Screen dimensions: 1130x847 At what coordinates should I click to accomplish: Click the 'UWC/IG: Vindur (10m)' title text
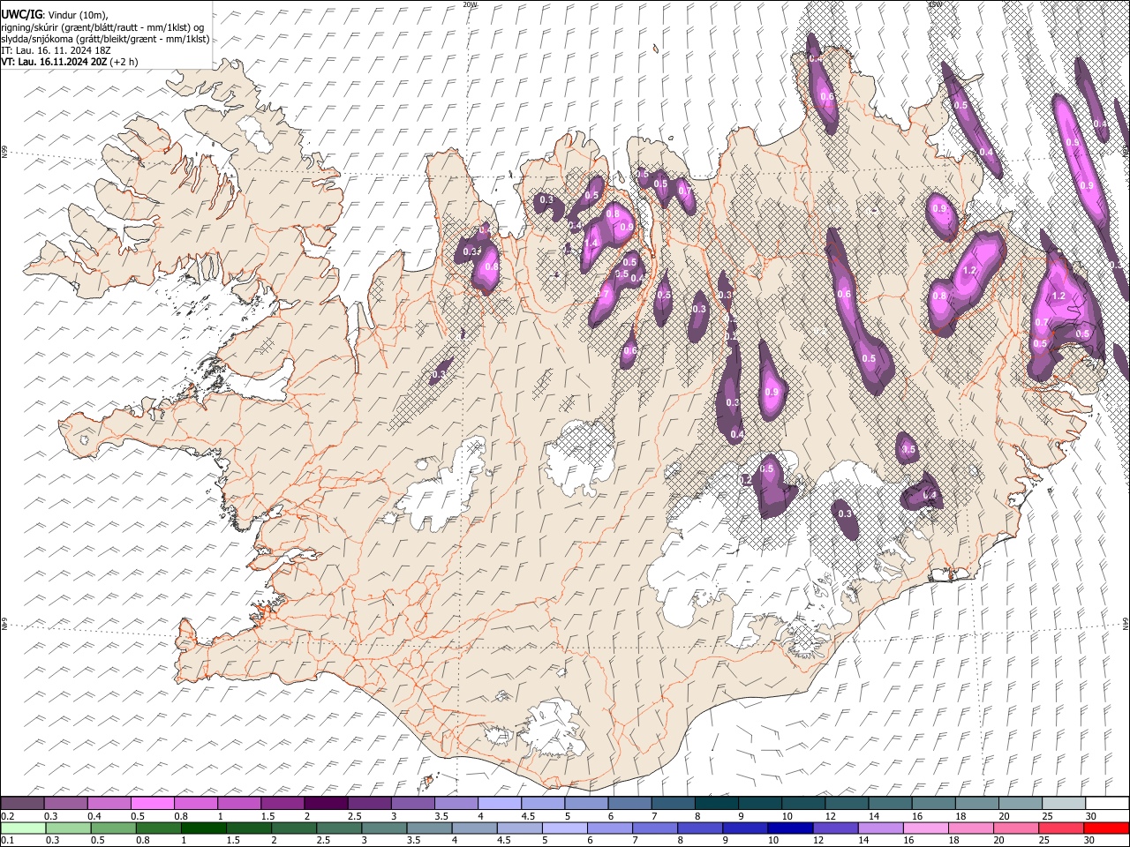pyautogui.click(x=54, y=15)
